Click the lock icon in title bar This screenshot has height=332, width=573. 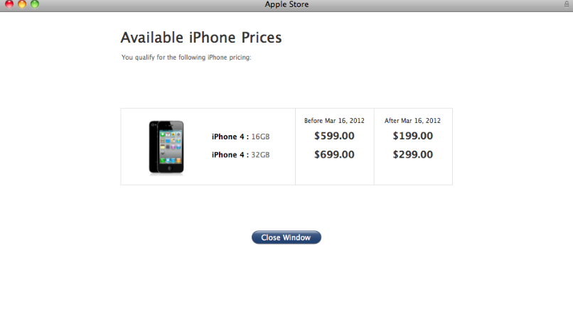pyautogui.click(x=567, y=4)
